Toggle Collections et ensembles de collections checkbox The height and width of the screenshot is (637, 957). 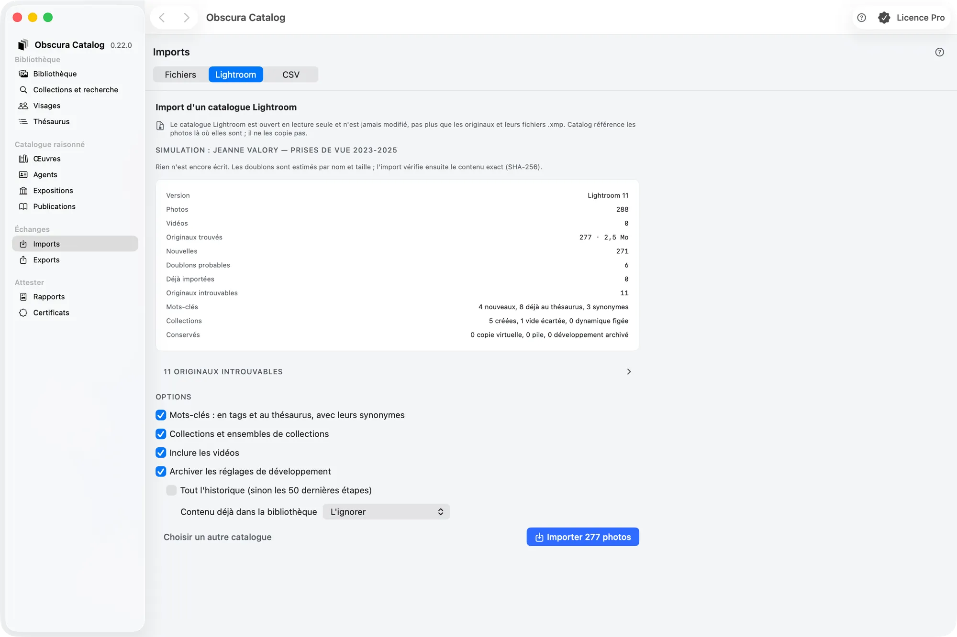161,434
